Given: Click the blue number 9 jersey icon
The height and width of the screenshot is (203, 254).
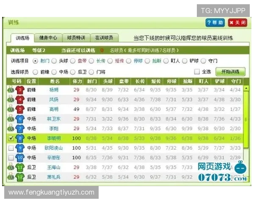Looking at the screenshot, I should [20, 148].
